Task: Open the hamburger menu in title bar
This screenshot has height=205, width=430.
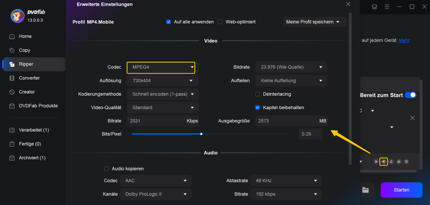Action: [x=387, y=7]
